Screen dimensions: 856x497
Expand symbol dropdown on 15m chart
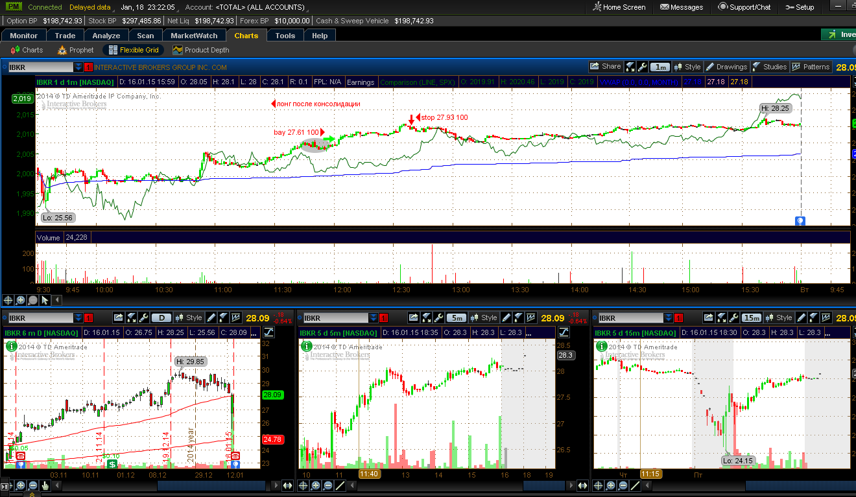(x=669, y=318)
